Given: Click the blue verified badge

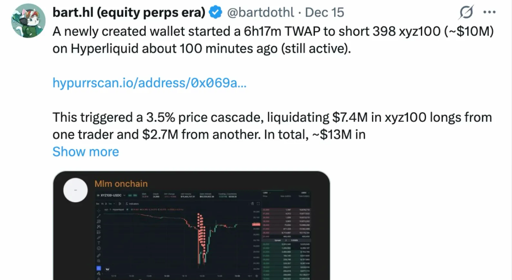Looking at the screenshot, I should tap(215, 13).
